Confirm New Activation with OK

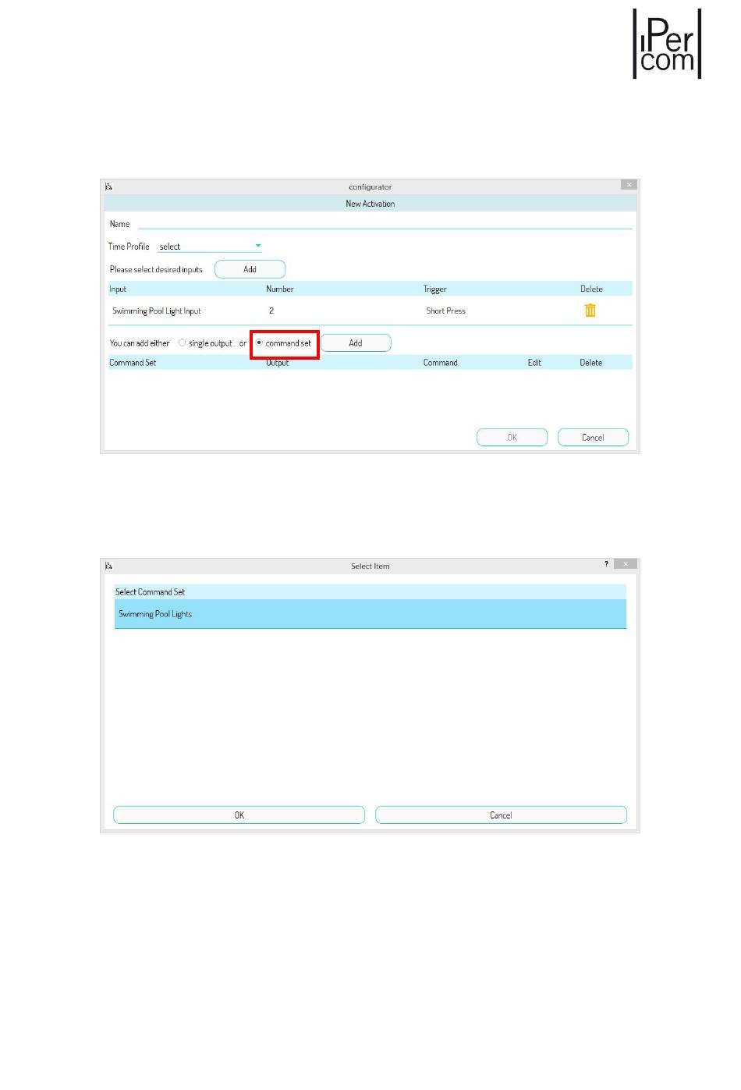pos(512,437)
